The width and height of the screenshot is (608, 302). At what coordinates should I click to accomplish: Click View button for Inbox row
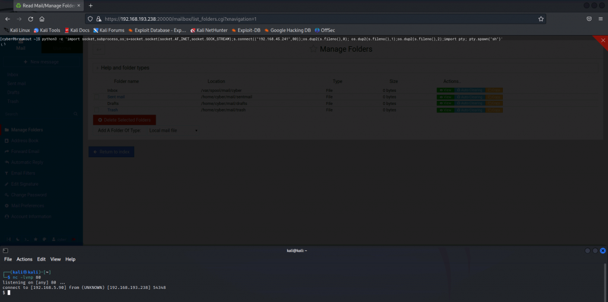pyautogui.click(x=445, y=90)
